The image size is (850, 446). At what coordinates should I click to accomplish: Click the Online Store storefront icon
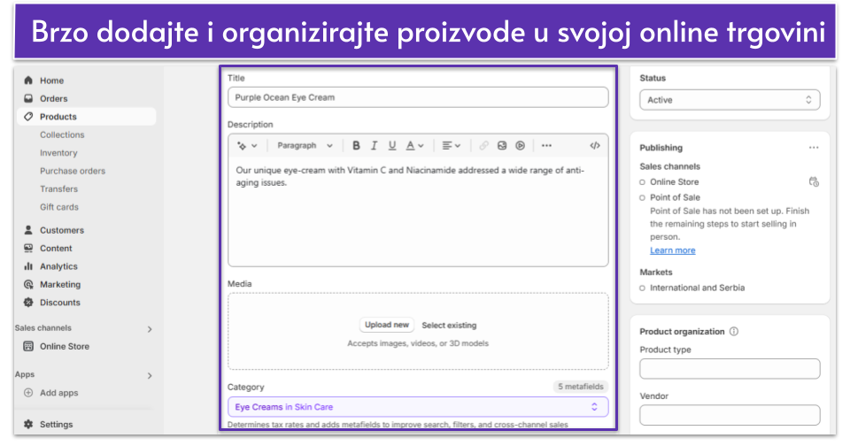(28, 346)
